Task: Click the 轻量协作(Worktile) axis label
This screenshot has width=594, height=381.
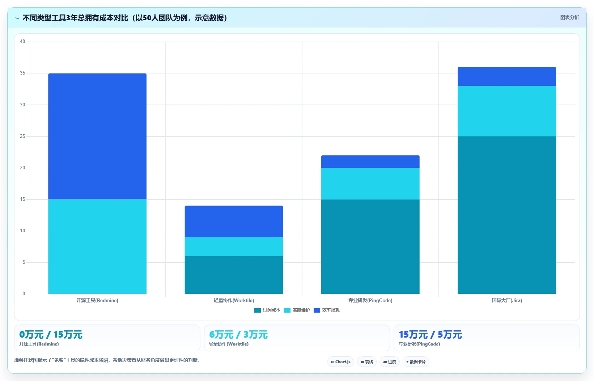Action: click(x=234, y=300)
